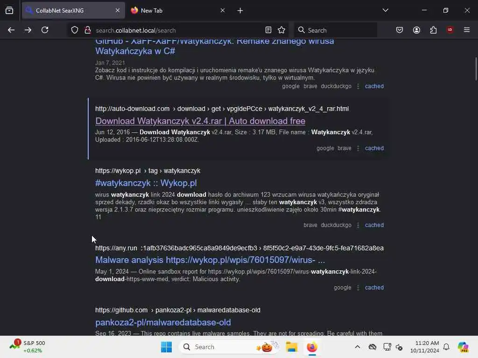Open cached link for GitHub result
The height and width of the screenshot is (358, 478).
coord(374,86)
